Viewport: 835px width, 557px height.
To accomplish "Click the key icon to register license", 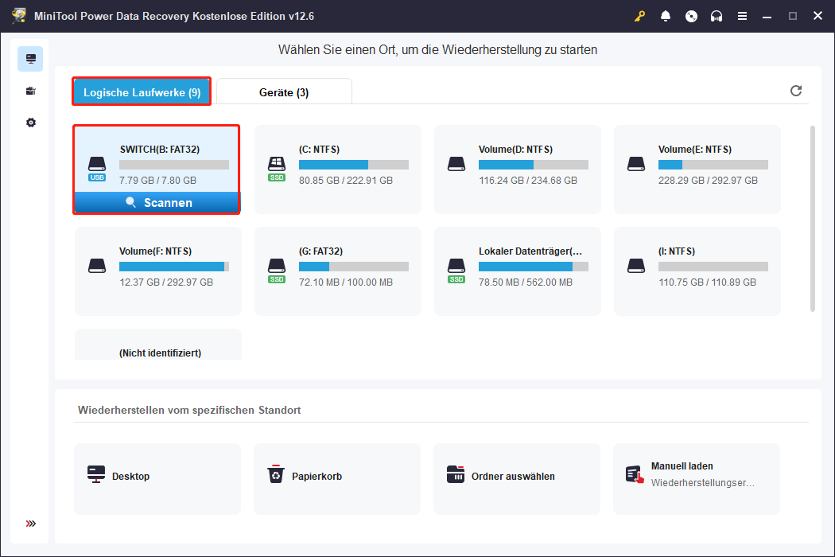I will pyautogui.click(x=639, y=16).
